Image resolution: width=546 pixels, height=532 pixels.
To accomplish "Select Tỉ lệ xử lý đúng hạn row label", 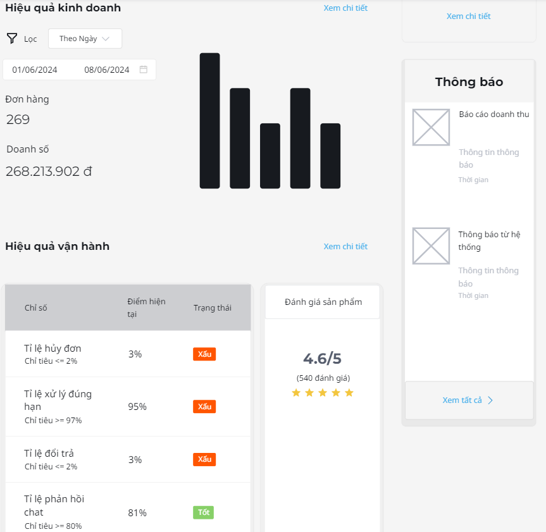I will 58,400.
